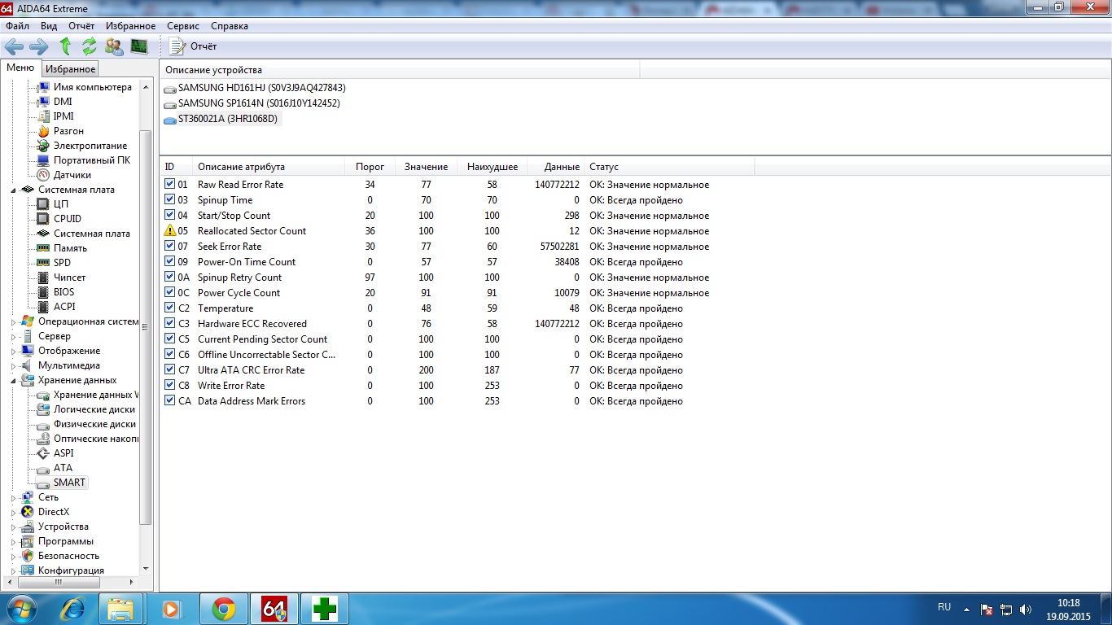Viewport: 1112px width, 625px height.
Task: Expand the Сервер tree node
Action: point(13,337)
